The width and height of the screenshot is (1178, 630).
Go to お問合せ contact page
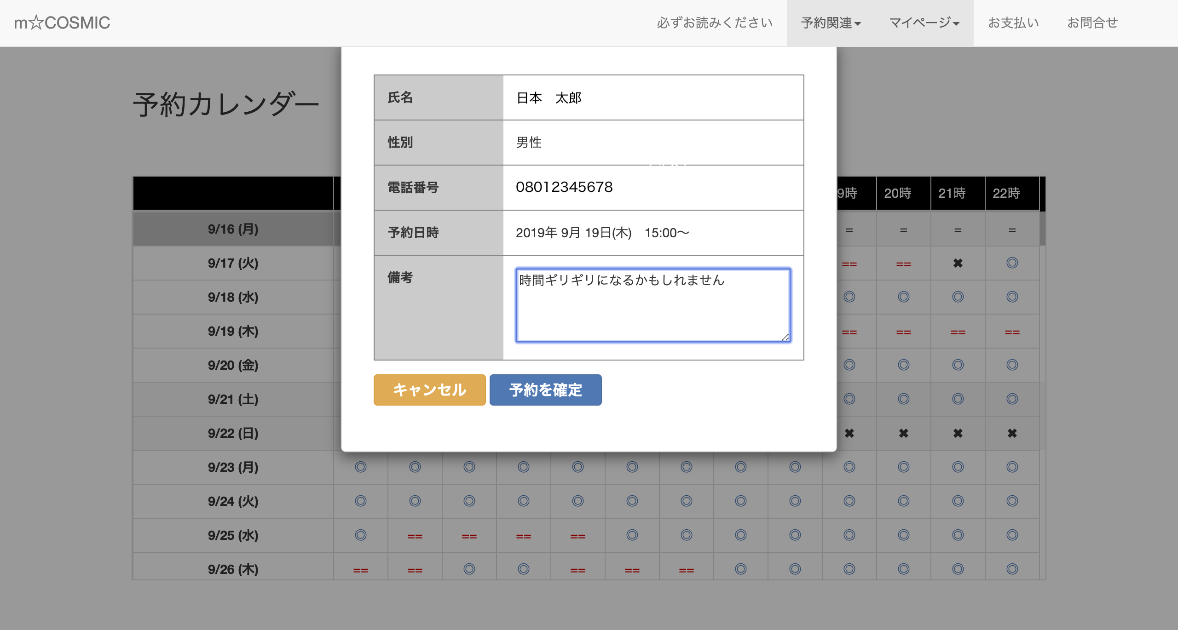click(x=1092, y=23)
